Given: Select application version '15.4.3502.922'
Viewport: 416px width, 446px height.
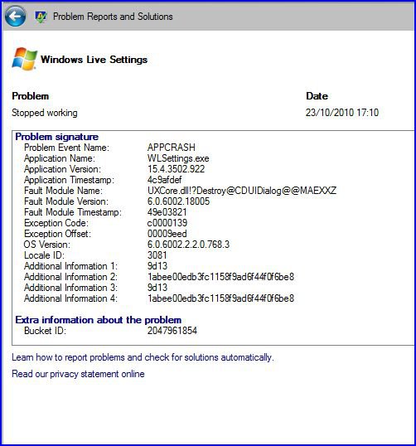Looking at the screenshot, I should point(176,169).
